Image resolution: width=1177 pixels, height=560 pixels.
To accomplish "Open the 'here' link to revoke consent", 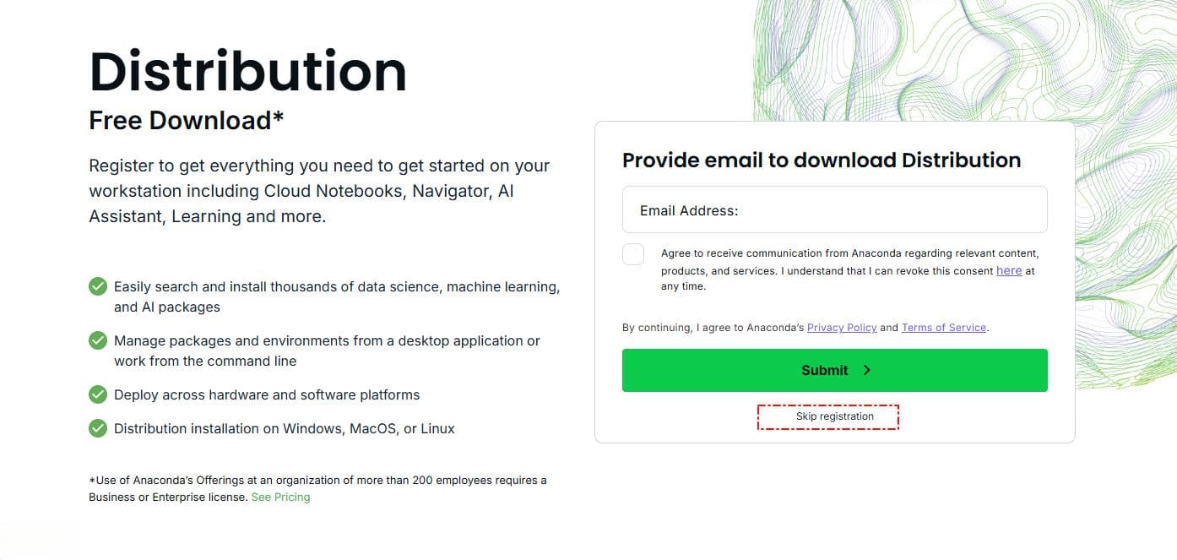I will click(1009, 270).
